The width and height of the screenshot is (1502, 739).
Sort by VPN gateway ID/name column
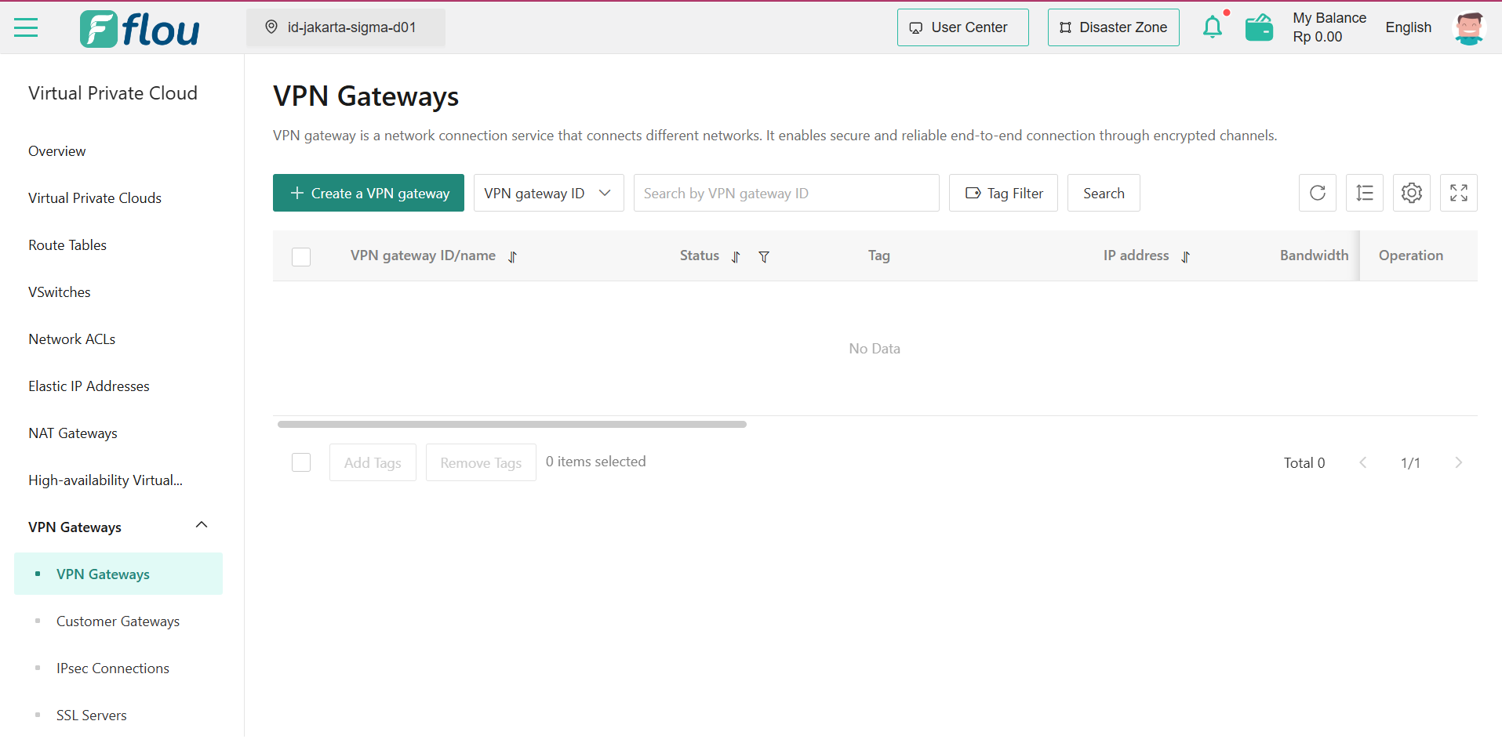[512, 257]
